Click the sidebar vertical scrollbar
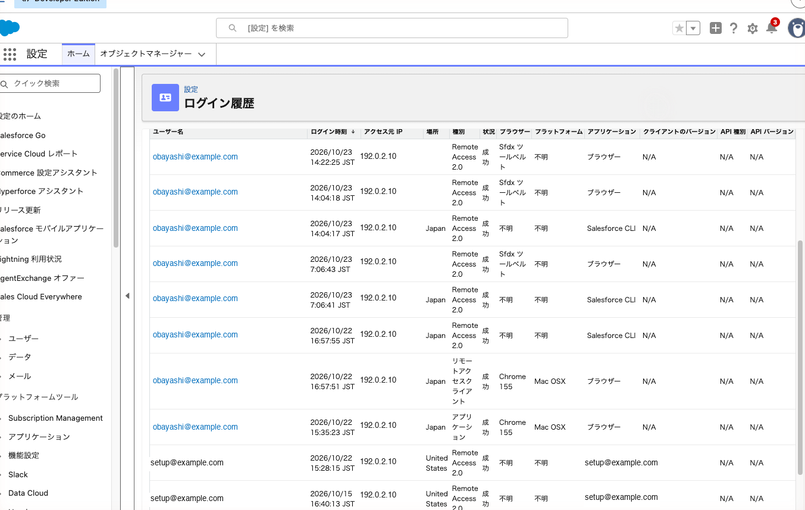The image size is (805, 510). [x=116, y=158]
